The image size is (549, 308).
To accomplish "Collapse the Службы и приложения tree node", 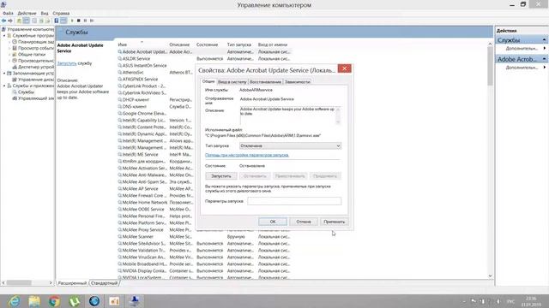I will tap(4, 86).
